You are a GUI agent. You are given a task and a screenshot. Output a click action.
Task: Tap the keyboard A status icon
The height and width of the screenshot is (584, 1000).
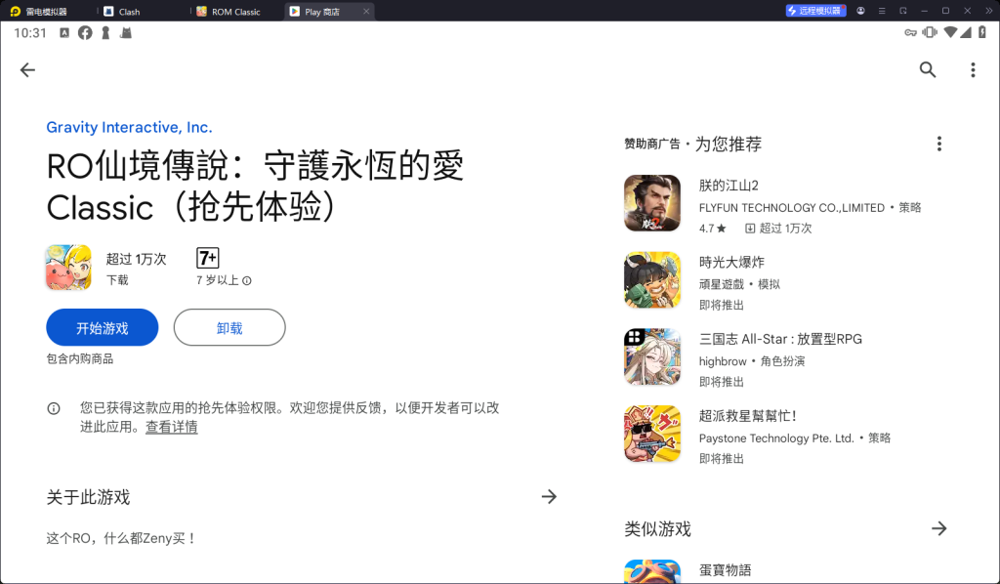pos(64,32)
